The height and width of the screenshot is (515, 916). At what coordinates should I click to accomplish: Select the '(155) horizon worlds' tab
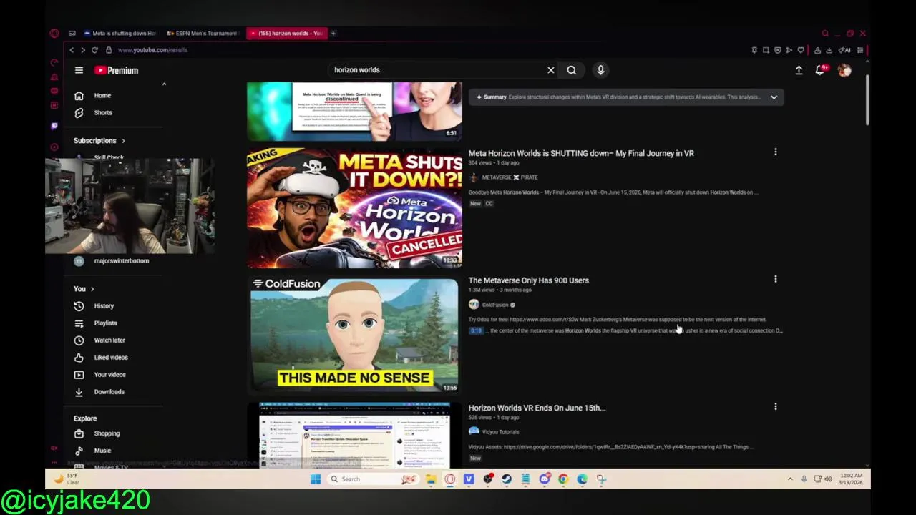(x=286, y=34)
